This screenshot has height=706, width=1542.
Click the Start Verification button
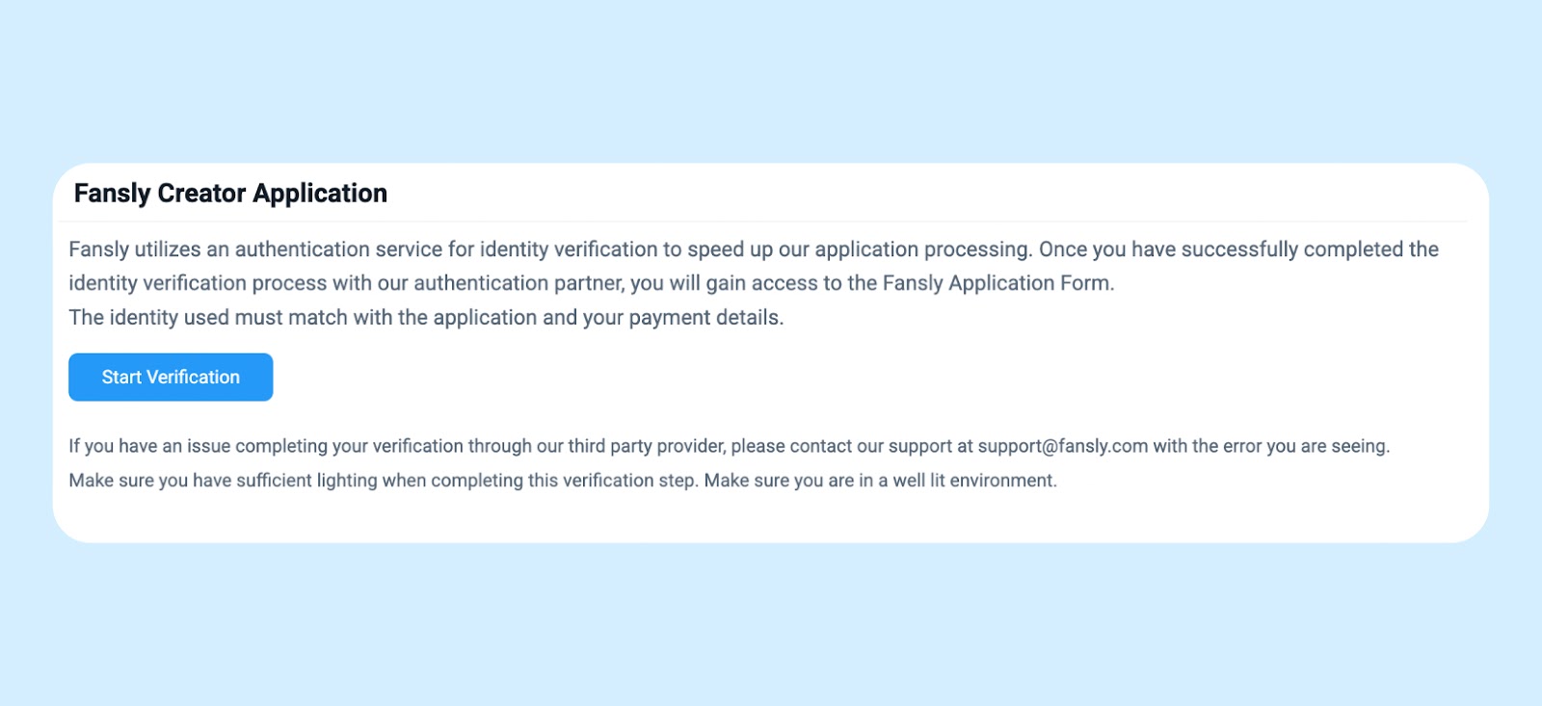[171, 377]
